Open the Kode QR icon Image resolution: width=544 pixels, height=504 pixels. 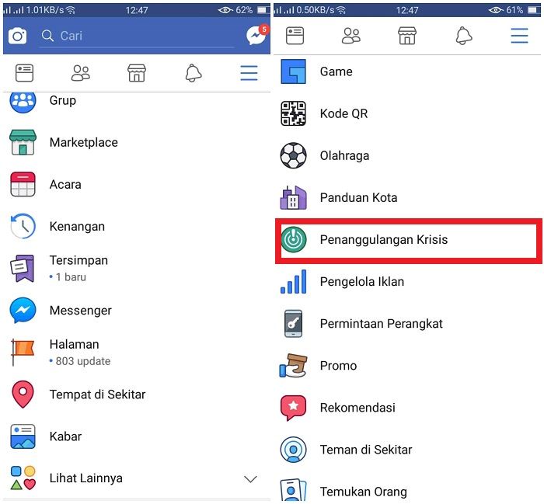coord(293,113)
